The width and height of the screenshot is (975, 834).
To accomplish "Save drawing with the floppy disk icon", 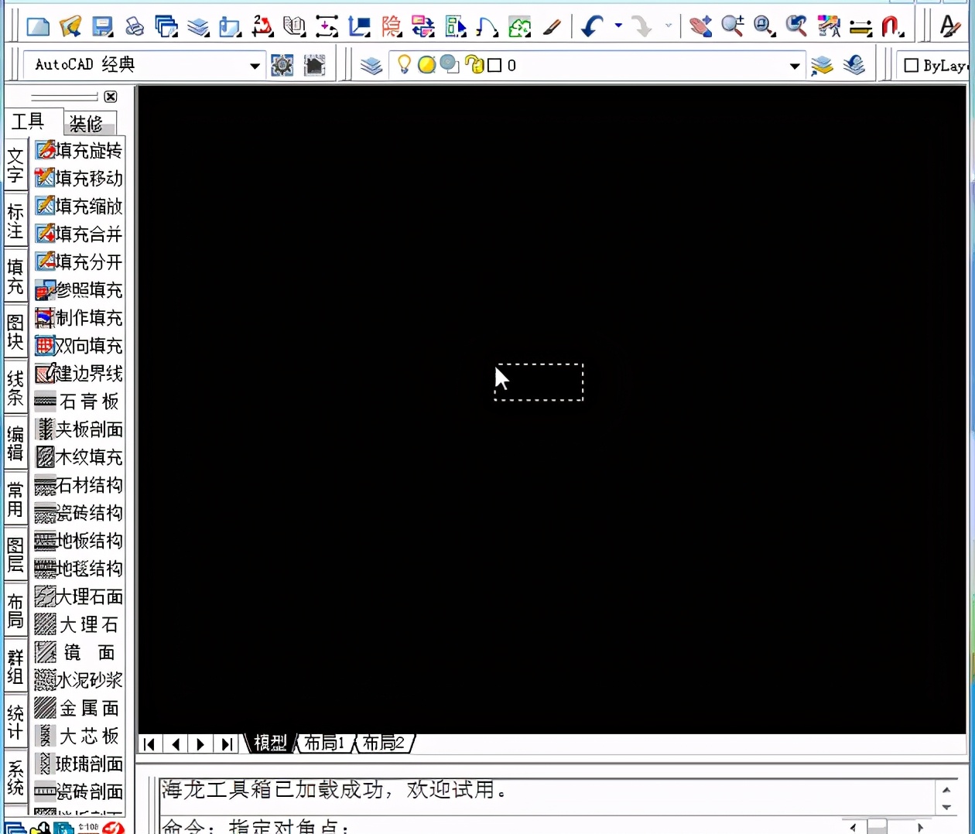I will (102, 27).
